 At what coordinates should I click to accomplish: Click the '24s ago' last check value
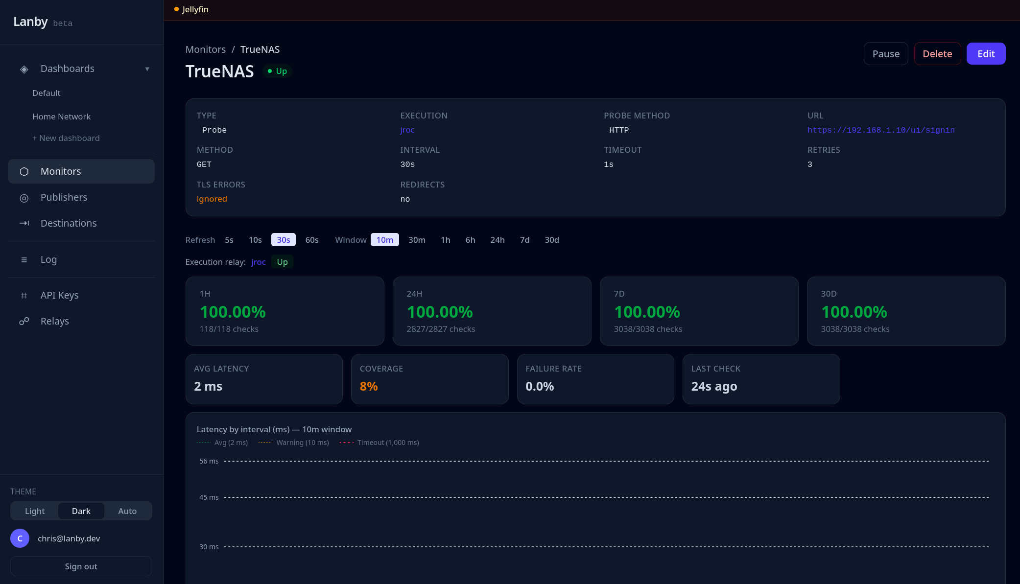pos(714,387)
